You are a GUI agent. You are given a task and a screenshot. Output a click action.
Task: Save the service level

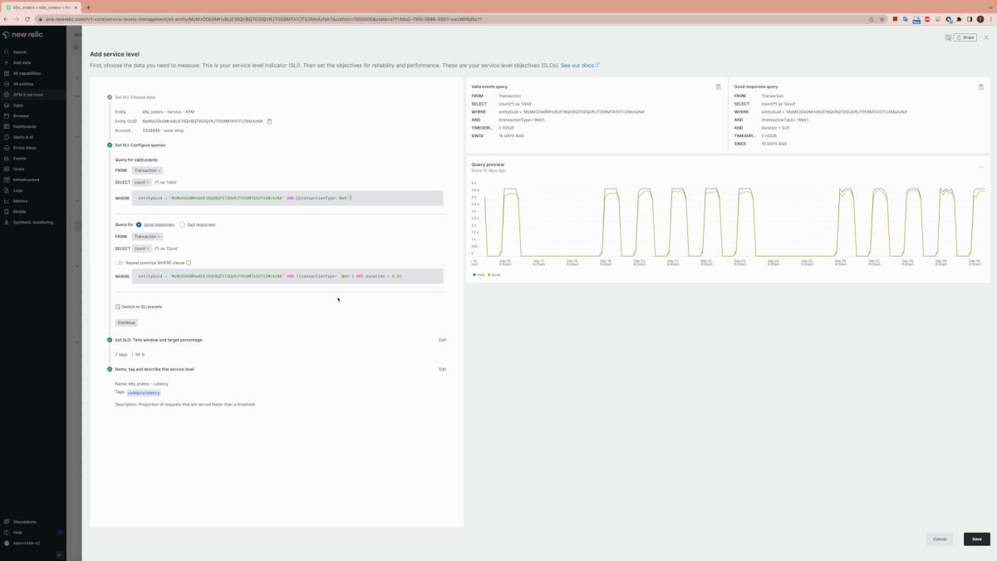pos(977,539)
